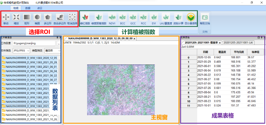
Task: Open the LAI/覆盖度 calculation
Action: [166, 19]
